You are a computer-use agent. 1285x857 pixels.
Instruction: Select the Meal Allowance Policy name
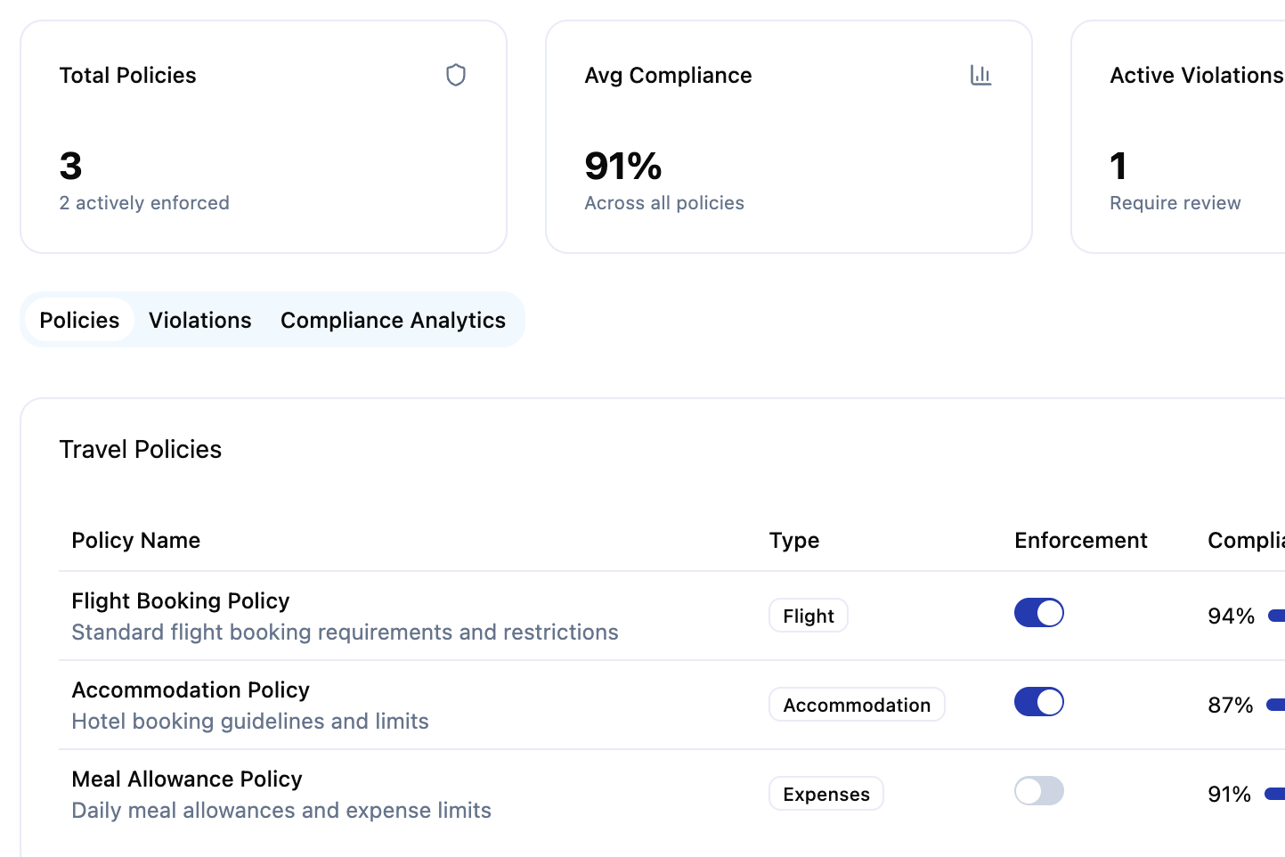(187, 779)
